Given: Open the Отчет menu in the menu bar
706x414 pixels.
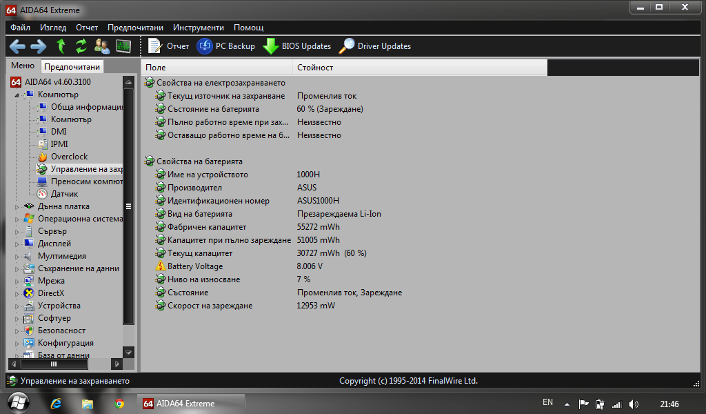Looking at the screenshot, I should click(87, 28).
